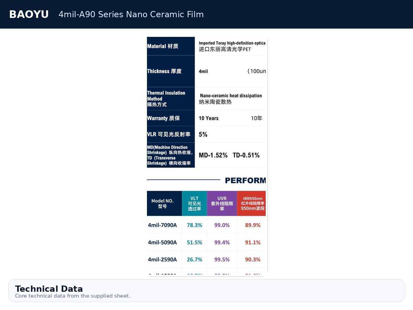Click the Warranty 质保 label cell
Viewport: 413px width, 310px height.
tap(171, 118)
